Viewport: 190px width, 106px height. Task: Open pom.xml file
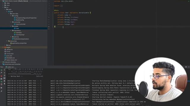(9, 56)
